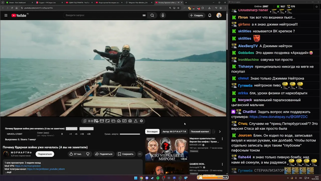Viewport: 321px width, 181px height.
Task: Open a new browser tab
Action: point(186,3)
